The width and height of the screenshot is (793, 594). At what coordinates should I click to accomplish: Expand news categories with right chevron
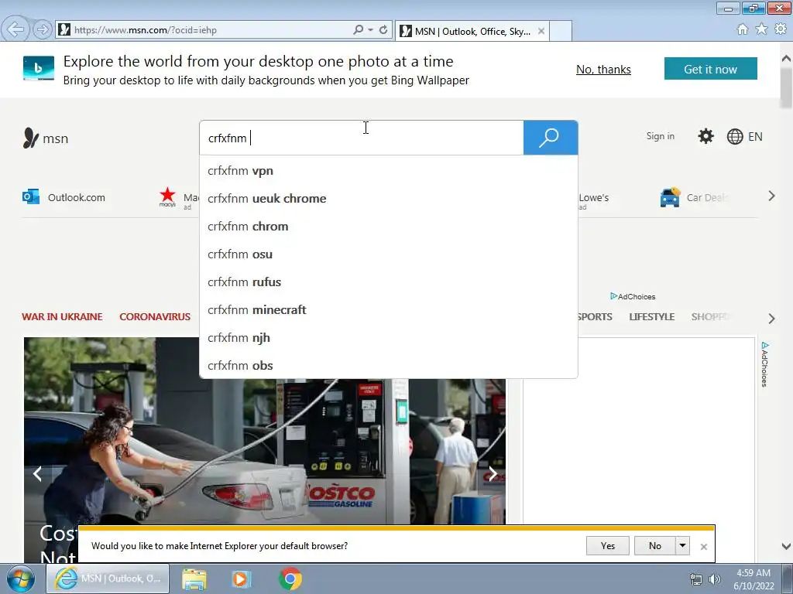coord(771,318)
